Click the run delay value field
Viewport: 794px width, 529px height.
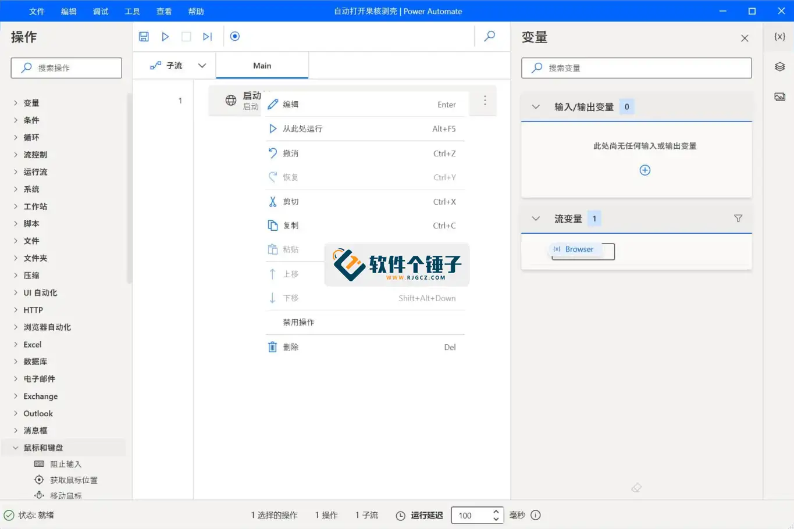471,516
